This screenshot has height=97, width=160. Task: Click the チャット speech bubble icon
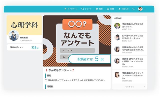tap(82, 9)
